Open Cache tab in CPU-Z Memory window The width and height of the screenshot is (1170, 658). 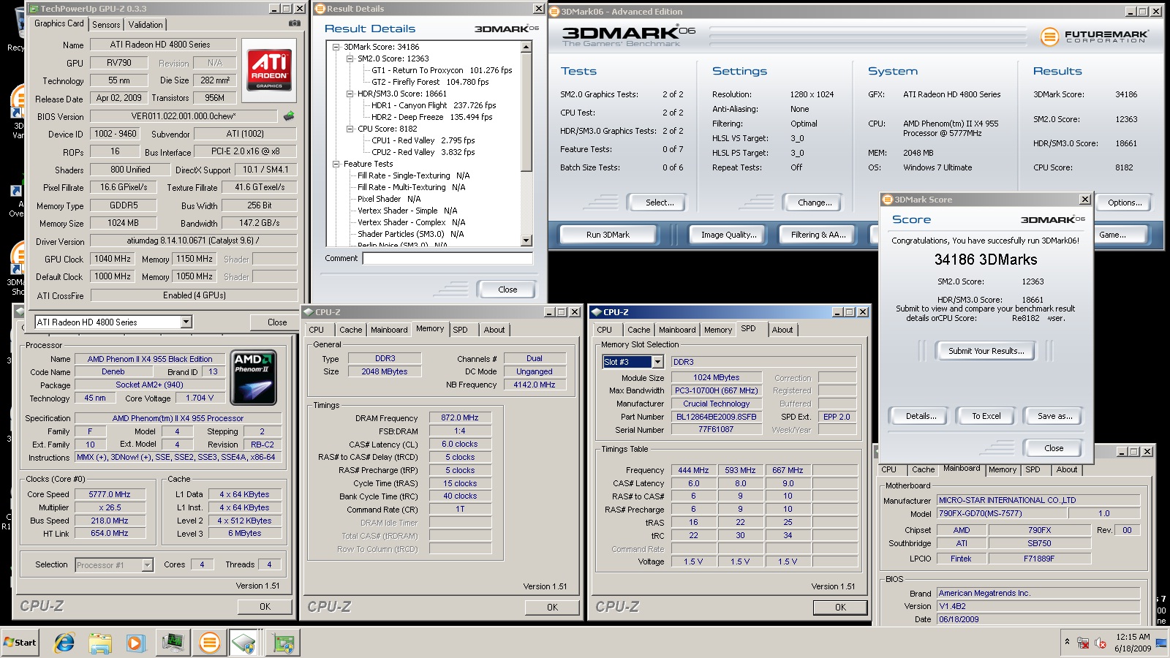[351, 330]
